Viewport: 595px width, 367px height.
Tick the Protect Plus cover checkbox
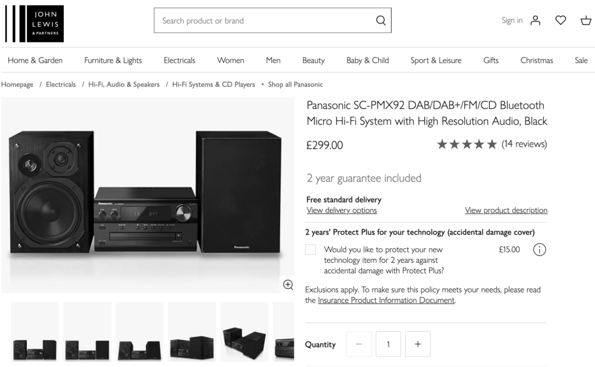311,250
